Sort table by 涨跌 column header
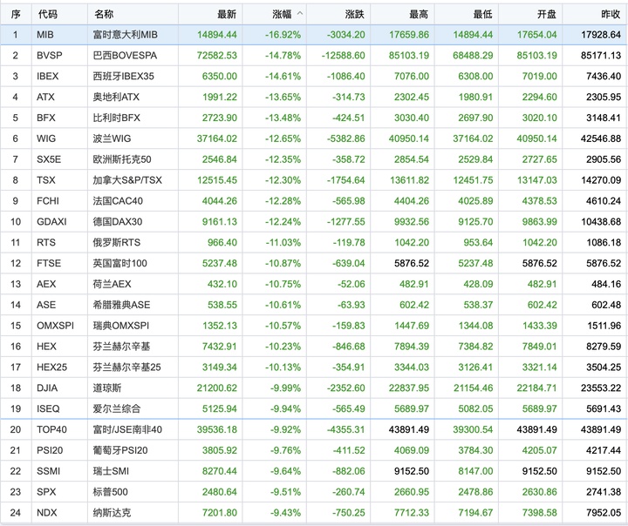The width and height of the screenshot is (628, 526). (355, 15)
